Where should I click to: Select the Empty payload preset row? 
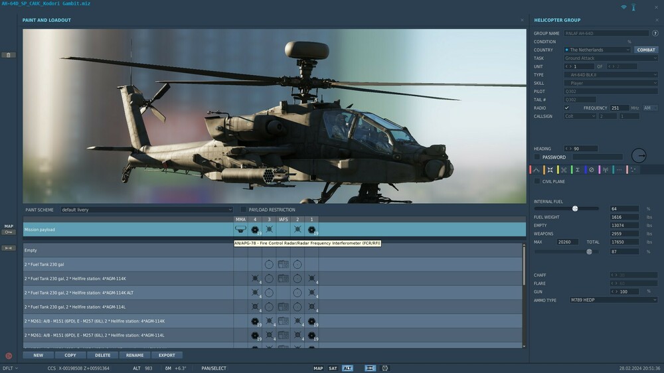[x=273, y=250]
